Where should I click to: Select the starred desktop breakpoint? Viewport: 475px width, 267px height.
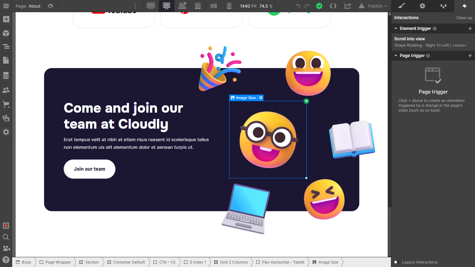[183, 6]
